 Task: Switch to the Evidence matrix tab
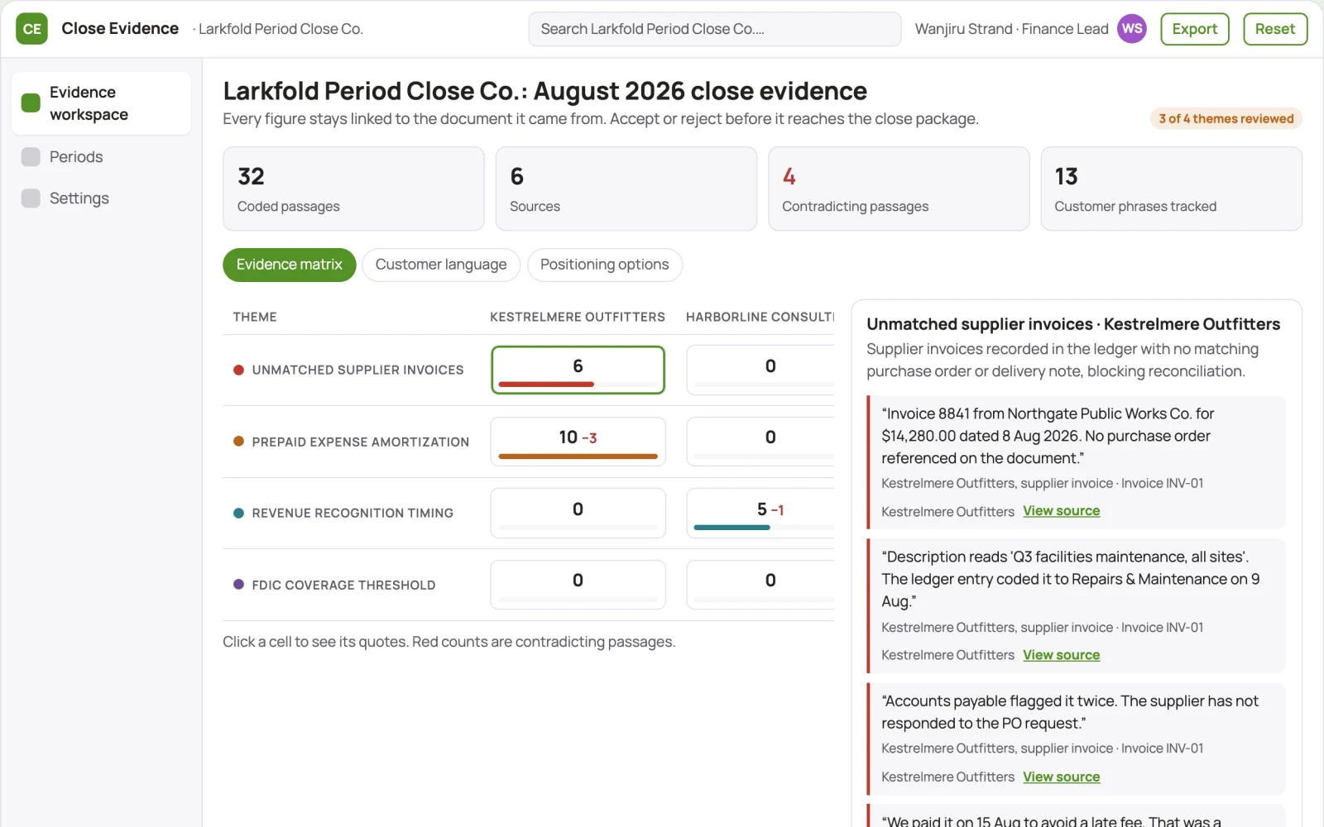(x=289, y=265)
